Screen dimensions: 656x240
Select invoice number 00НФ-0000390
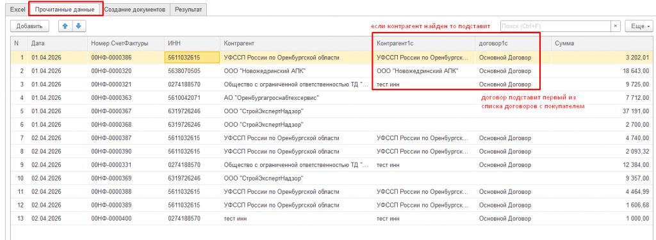pos(111,151)
